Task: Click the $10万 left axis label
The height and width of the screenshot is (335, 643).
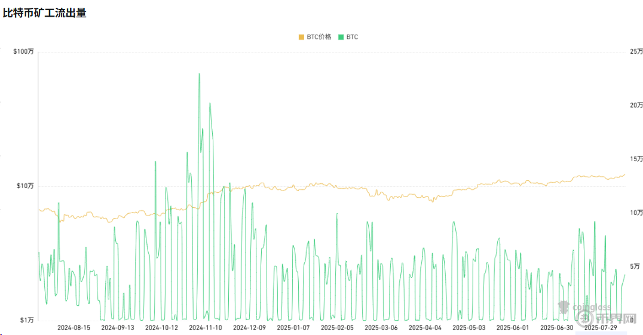Action: tap(25, 186)
